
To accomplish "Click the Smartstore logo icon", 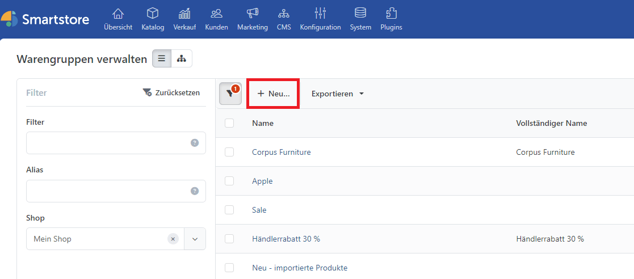I will (9, 19).
